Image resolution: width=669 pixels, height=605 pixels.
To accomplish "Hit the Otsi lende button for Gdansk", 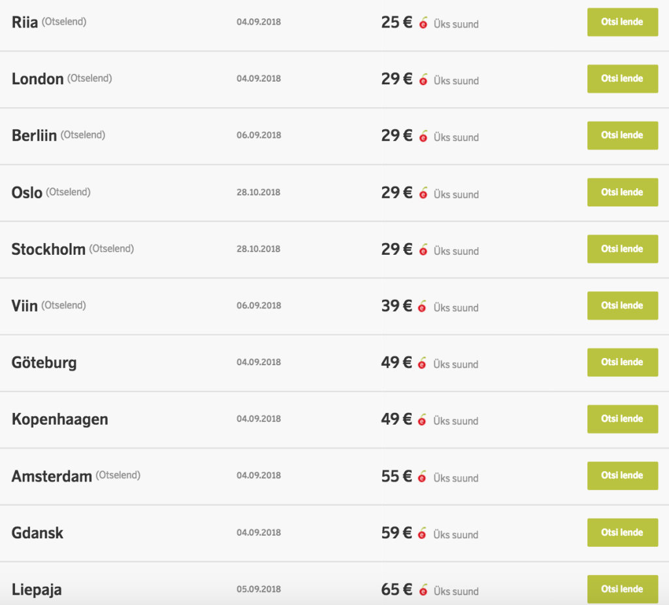I will (x=622, y=532).
